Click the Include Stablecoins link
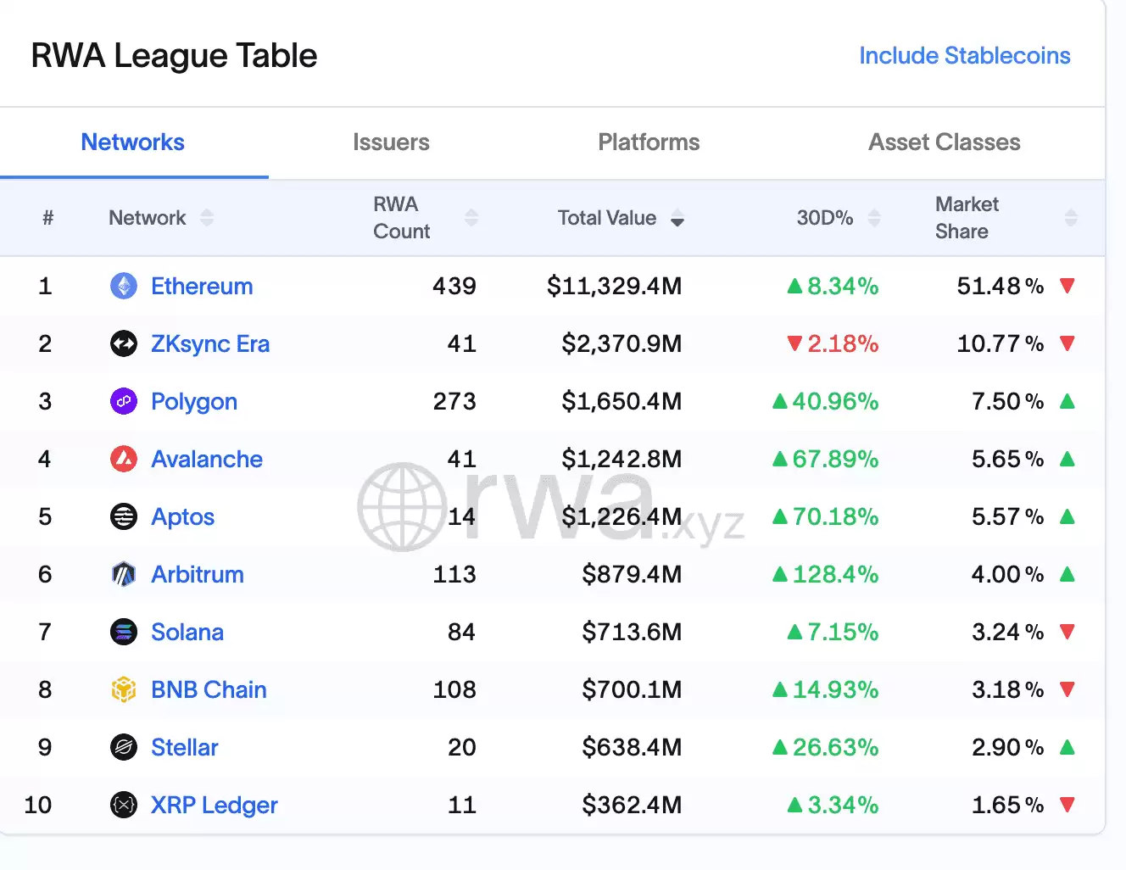Viewport: 1126px width, 870px height. pyautogui.click(x=964, y=56)
